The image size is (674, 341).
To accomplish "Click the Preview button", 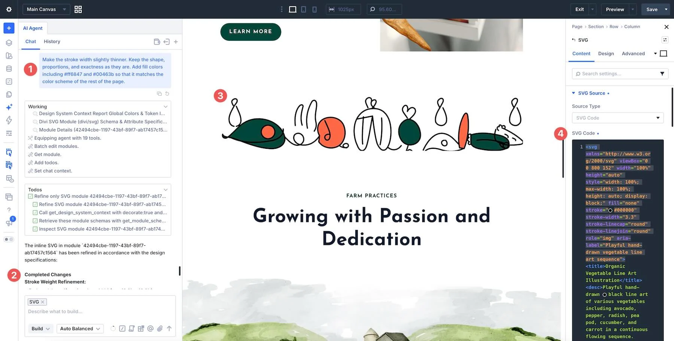I will (615, 9).
